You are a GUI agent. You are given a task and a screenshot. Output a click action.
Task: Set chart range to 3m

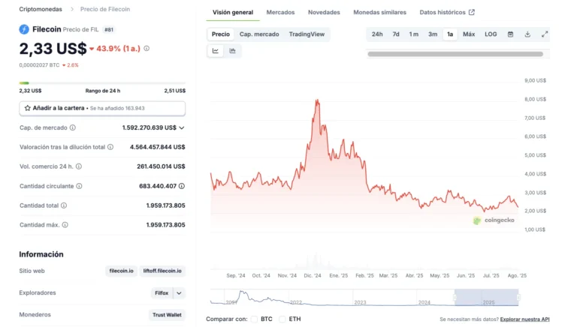pyautogui.click(x=433, y=34)
